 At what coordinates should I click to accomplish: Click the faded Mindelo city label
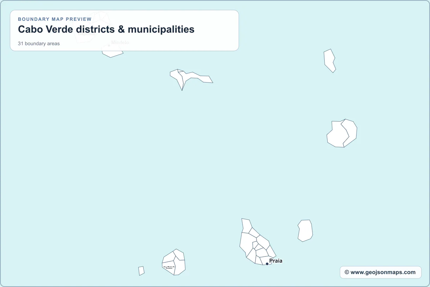(x=120, y=42)
